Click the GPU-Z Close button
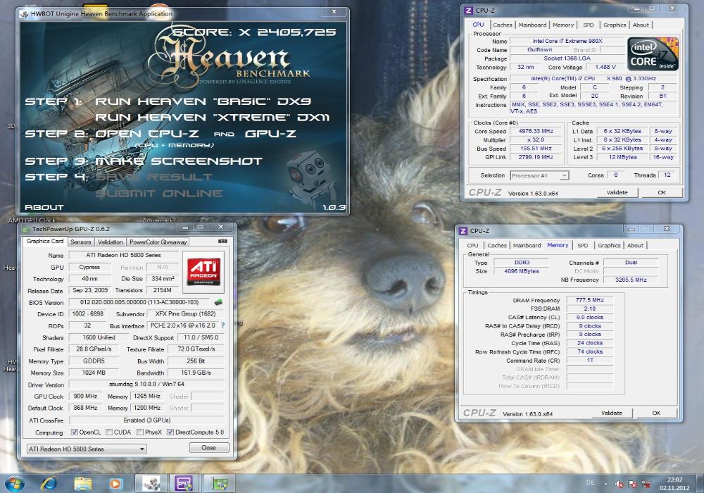 coord(209,448)
